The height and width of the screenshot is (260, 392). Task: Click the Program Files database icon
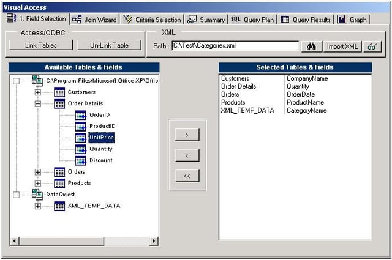[37, 81]
